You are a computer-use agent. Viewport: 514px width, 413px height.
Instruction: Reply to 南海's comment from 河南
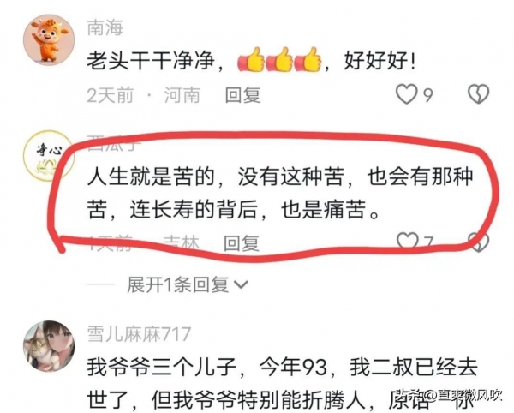pyautogui.click(x=243, y=95)
